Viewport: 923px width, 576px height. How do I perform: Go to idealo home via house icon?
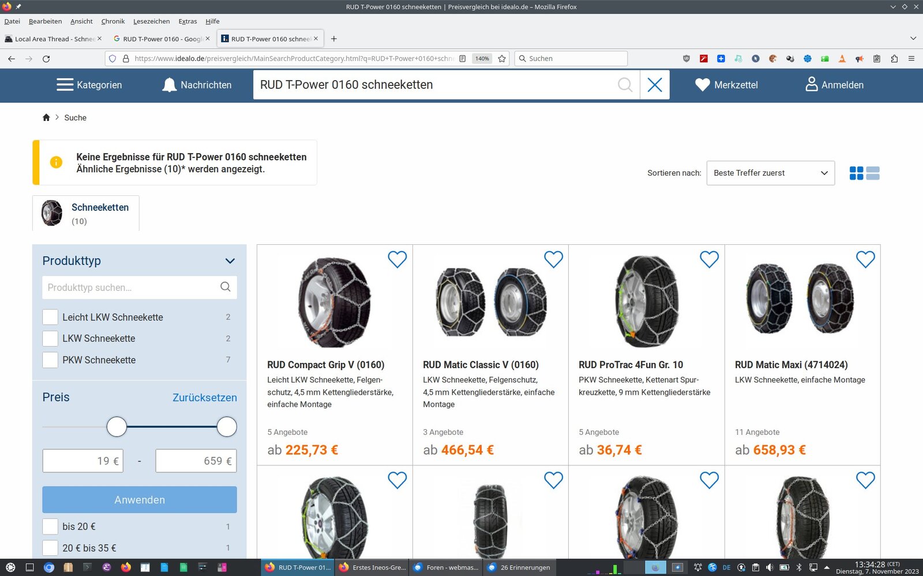(46, 118)
